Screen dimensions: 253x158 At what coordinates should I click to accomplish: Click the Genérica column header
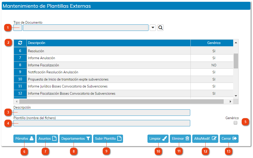coord(214,43)
